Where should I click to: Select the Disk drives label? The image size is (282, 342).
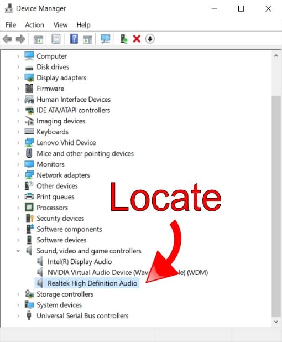coord(53,67)
